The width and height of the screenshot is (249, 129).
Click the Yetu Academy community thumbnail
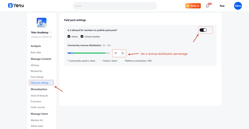click(x=41, y=23)
